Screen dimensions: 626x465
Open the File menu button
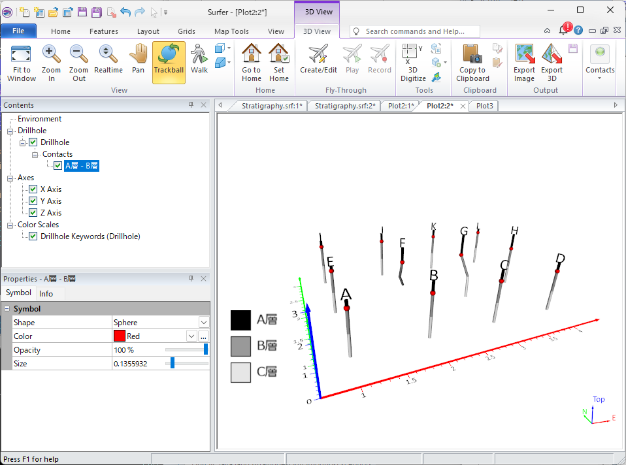pos(18,31)
